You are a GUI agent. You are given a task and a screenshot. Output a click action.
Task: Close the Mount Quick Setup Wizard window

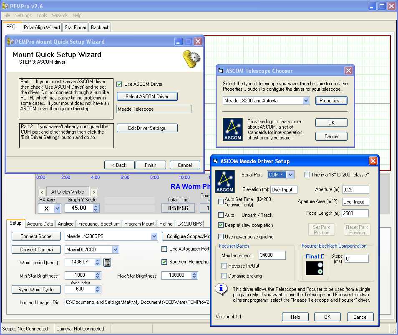(x=198, y=42)
